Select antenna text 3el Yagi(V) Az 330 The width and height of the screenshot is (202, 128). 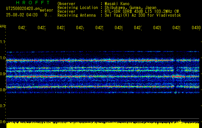(x=125, y=15)
